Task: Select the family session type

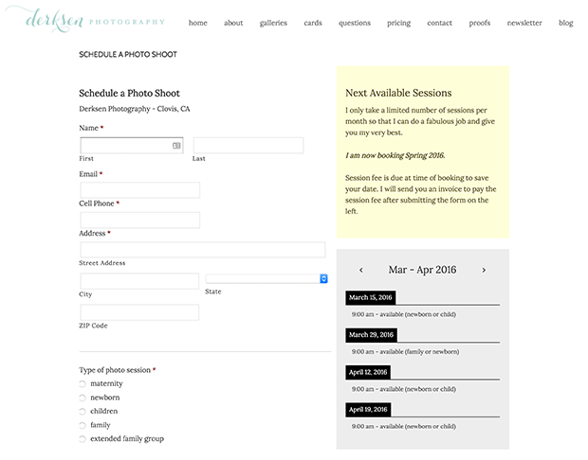Action: [83, 425]
